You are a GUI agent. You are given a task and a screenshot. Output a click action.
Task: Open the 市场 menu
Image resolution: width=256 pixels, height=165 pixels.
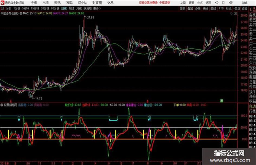[46, 3]
